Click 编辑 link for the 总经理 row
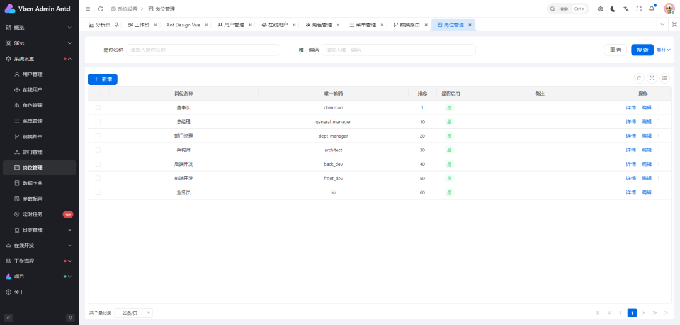Screen dimensions: 680x325 click(647, 122)
